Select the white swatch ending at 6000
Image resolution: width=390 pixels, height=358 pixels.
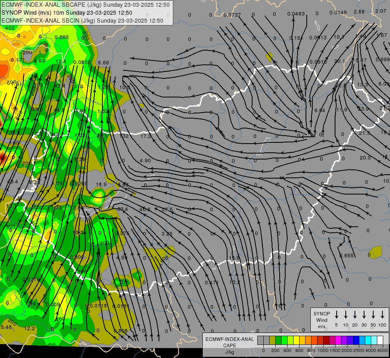tap(380, 340)
